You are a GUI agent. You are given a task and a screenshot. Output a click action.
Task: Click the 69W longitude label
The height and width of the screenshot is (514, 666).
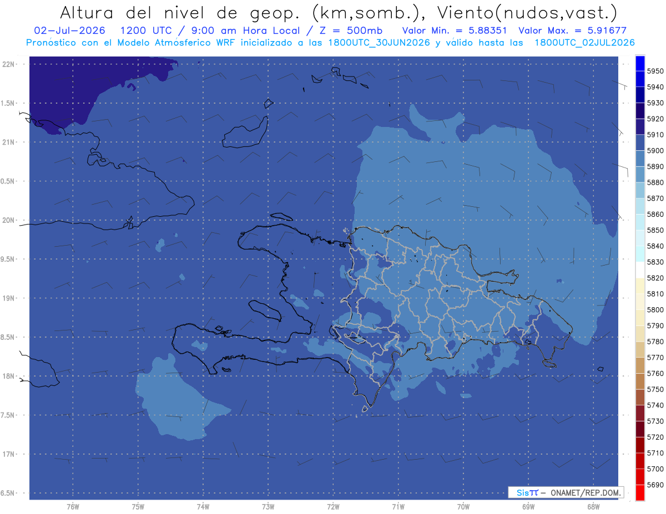click(528, 506)
